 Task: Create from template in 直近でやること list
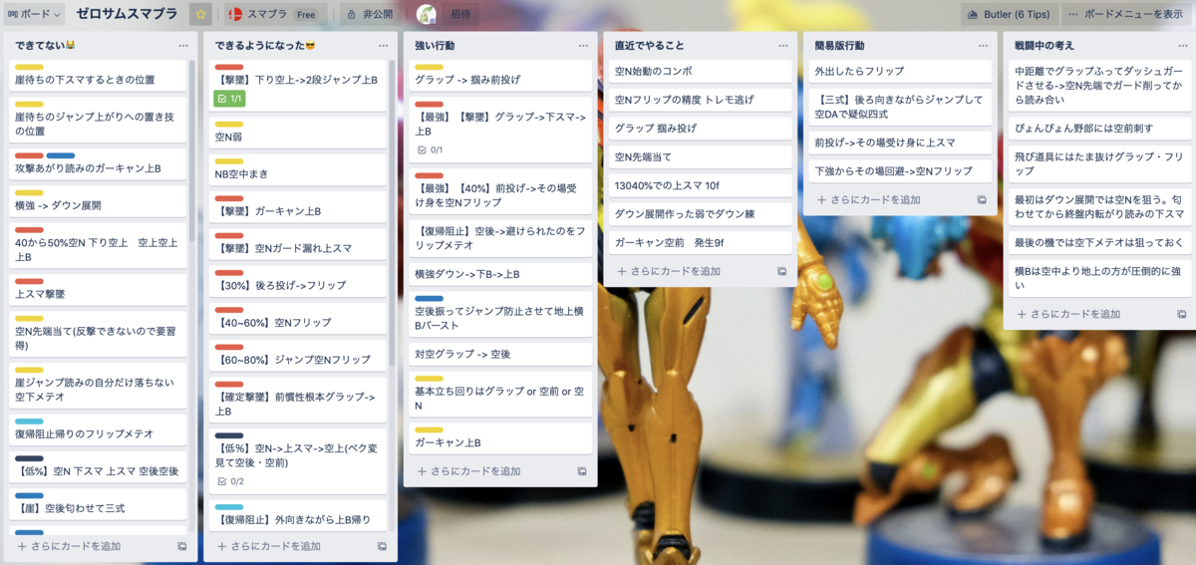pyautogui.click(x=781, y=271)
